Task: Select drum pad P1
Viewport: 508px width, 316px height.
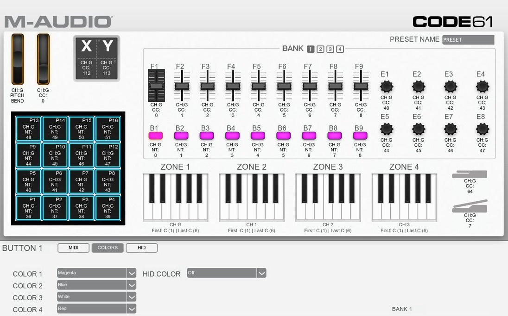Action: coord(29,208)
